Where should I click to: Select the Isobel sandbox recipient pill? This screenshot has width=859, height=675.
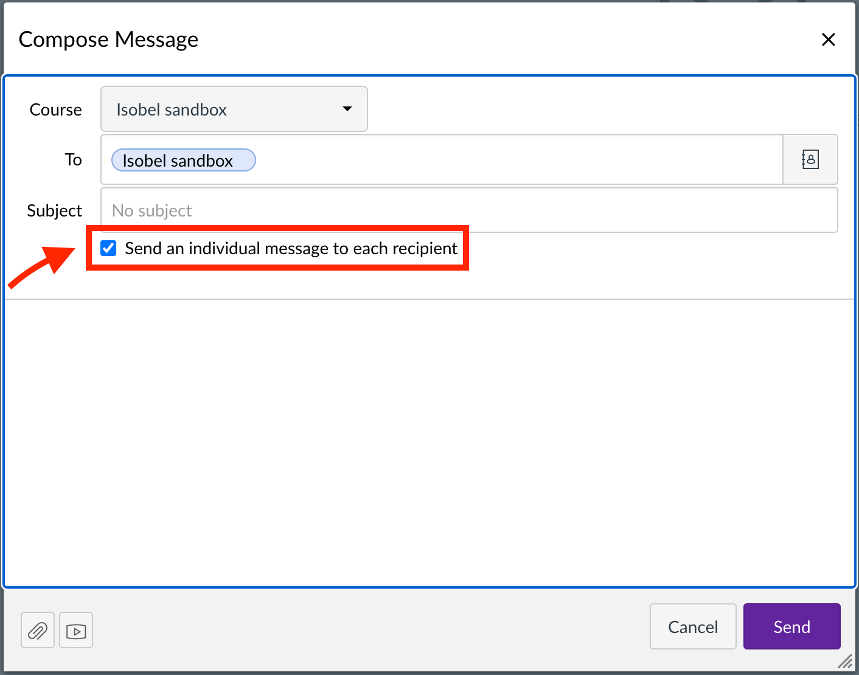coord(183,160)
